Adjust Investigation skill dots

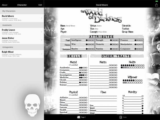pos(83,75)
